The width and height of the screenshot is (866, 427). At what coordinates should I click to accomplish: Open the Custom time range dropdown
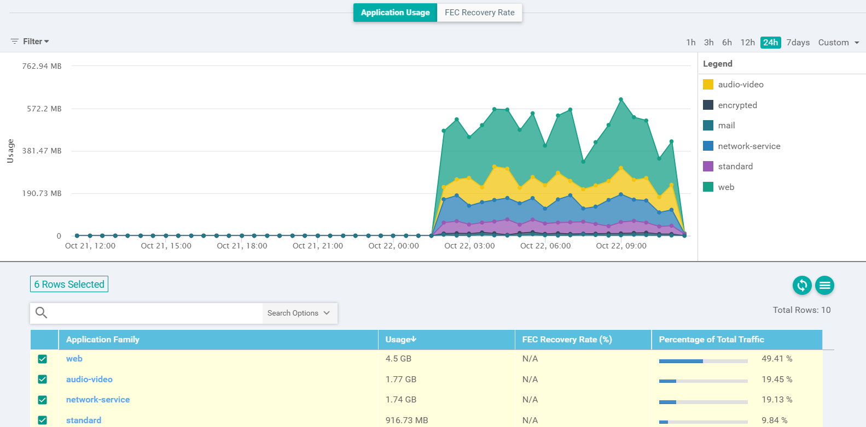tap(839, 43)
